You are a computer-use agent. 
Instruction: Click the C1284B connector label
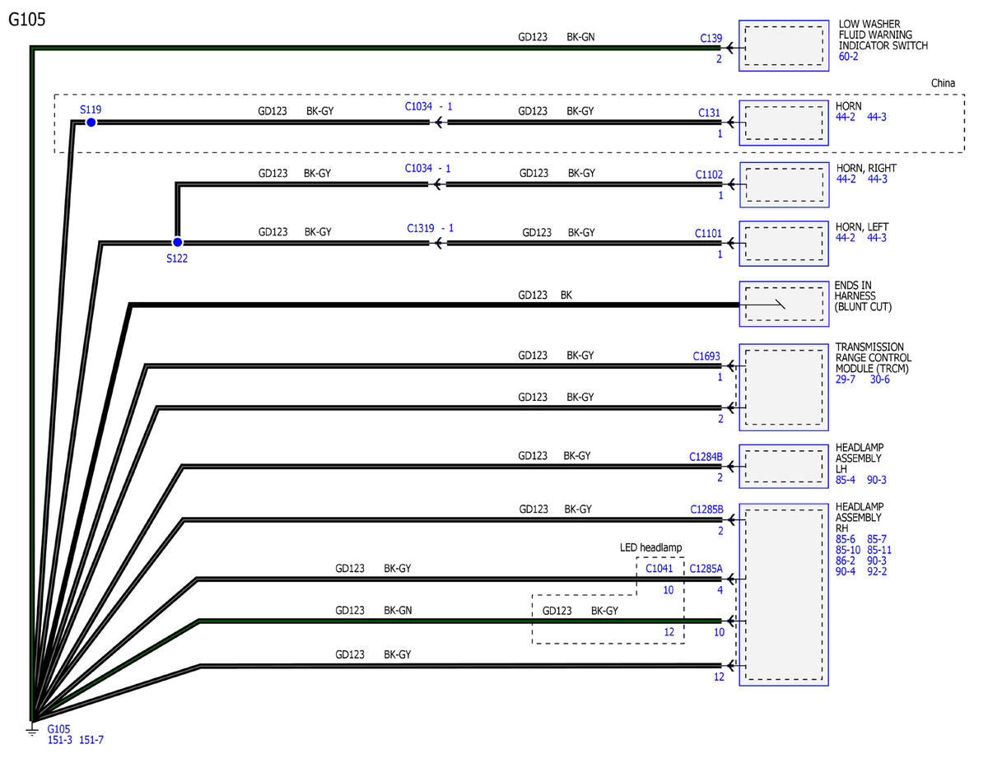tap(706, 457)
